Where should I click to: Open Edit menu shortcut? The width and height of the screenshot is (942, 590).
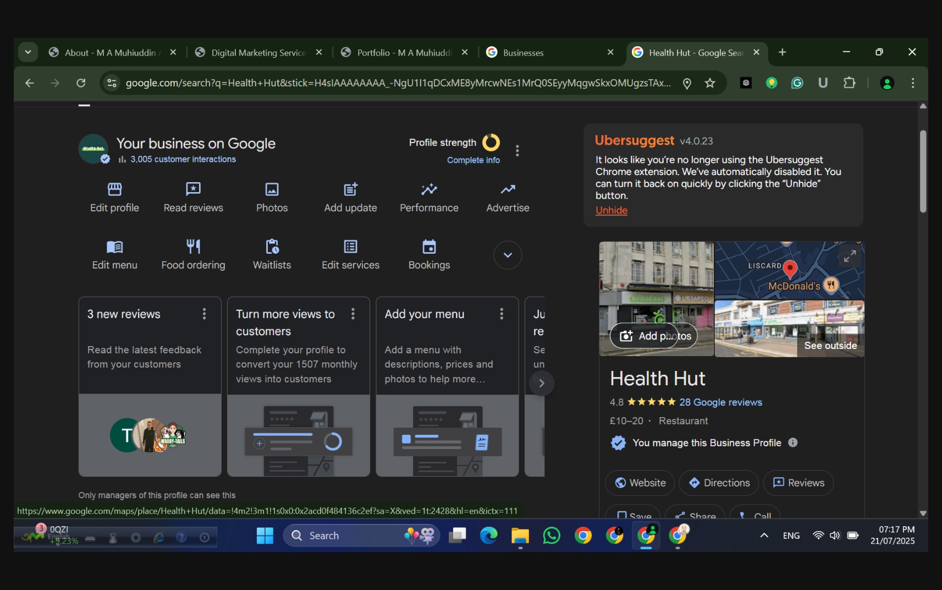[114, 255]
